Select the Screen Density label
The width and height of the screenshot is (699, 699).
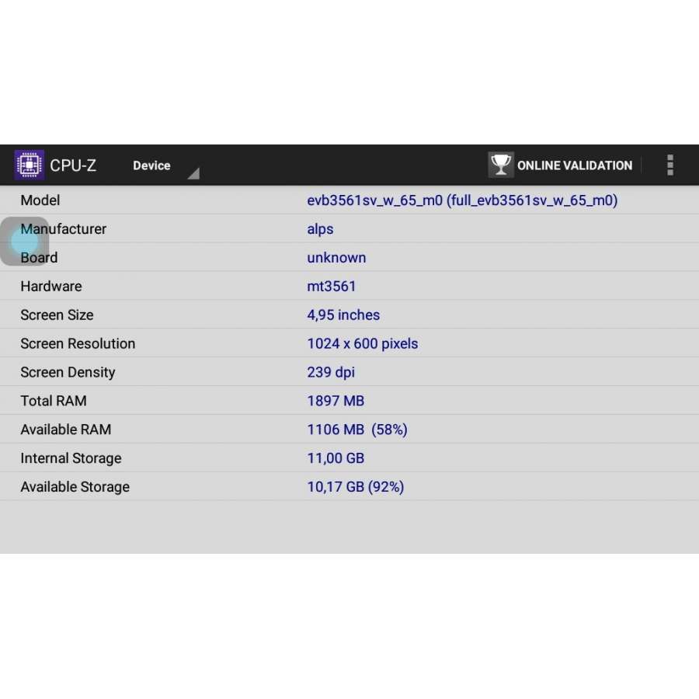68,372
